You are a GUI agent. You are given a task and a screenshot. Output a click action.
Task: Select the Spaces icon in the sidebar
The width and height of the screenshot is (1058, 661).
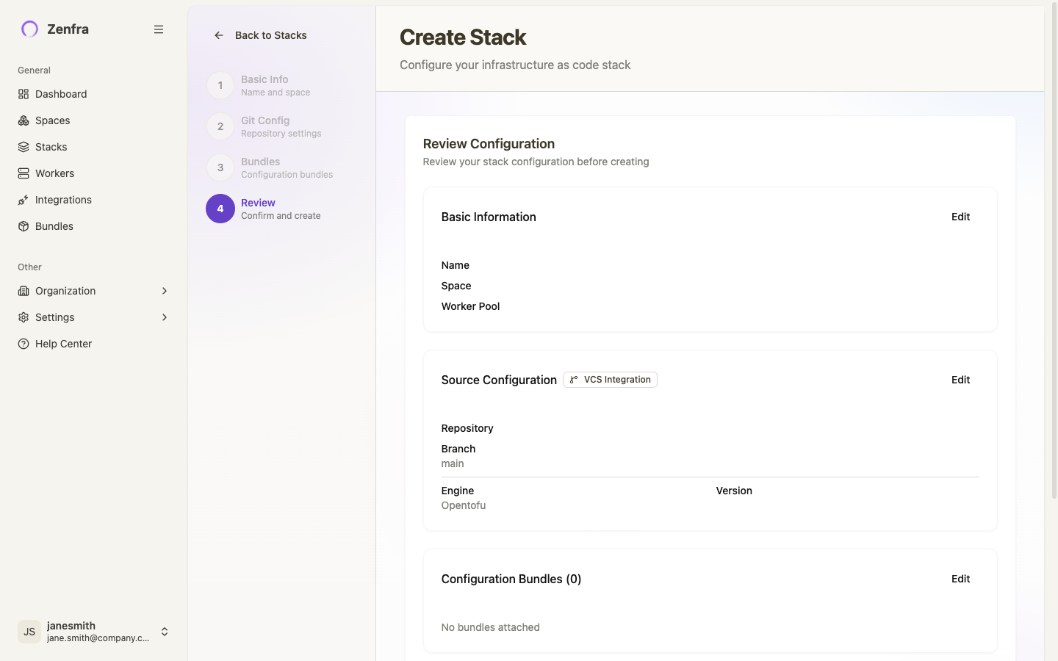(x=24, y=120)
